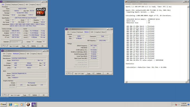190x107 pixels.
Task: Open the clock showing 6:28 PM
Action: coord(184,104)
